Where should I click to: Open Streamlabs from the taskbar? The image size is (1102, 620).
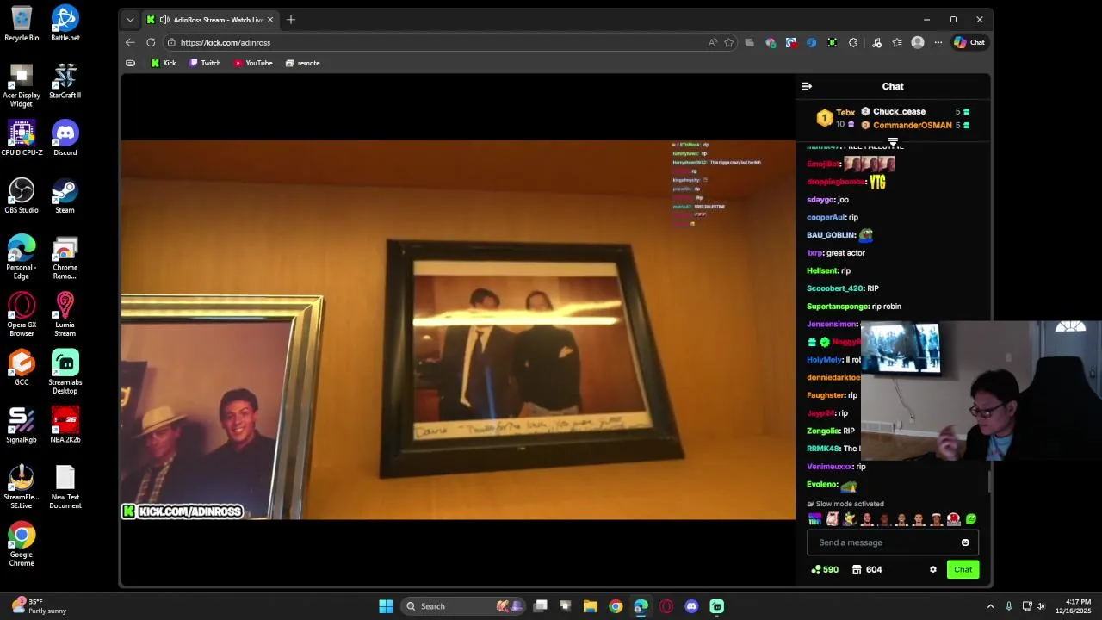click(x=716, y=606)
